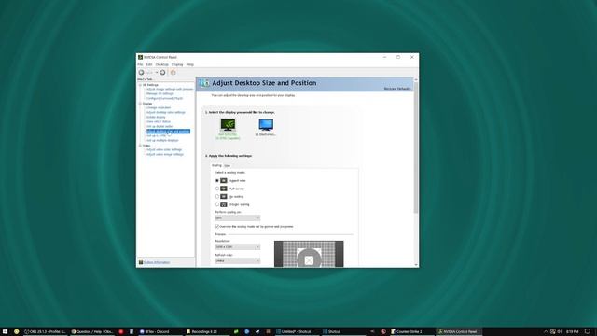Click the No scaling mode icon
Image resolution: width=597 pixels, height=336 pixels.
tap(224, 197)
